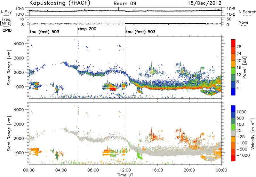Click the 12:00 time axis label
This screenshot has width=256, height=177.
[x=125, y=170]
